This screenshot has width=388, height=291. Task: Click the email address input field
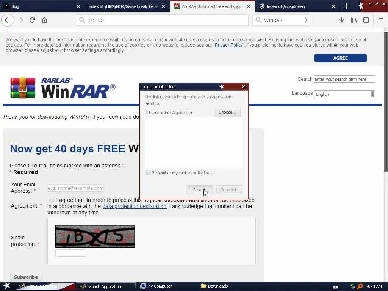click(x=75, y=188)
